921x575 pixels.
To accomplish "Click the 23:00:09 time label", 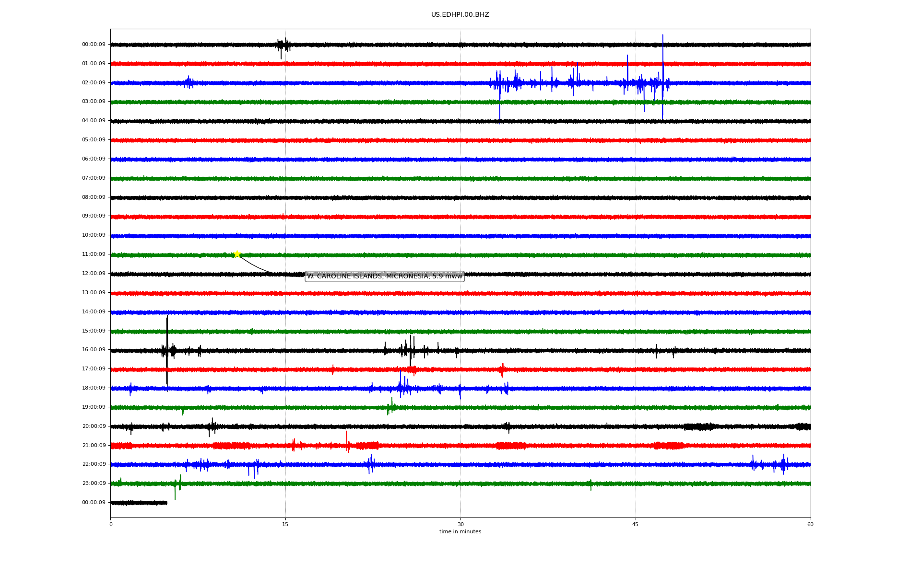I will pyautogui.click(x=94, y=483).
